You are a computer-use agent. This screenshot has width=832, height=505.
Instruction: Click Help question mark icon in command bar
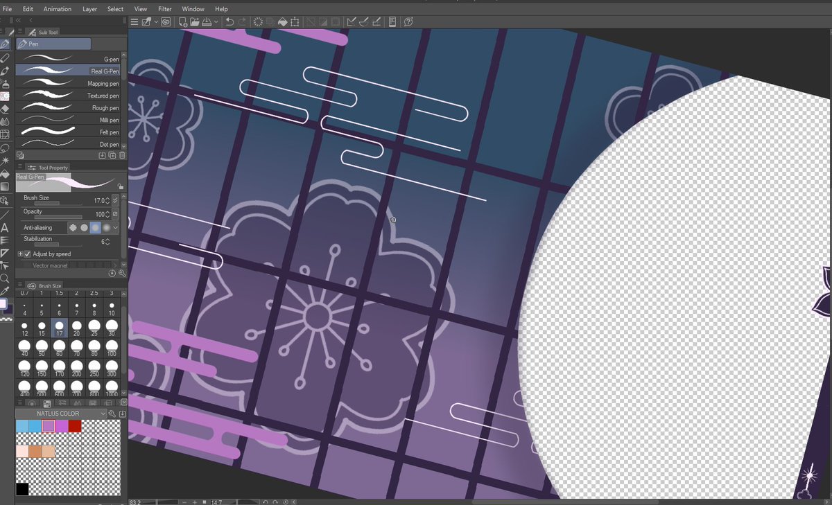click(x=408, y=21)
